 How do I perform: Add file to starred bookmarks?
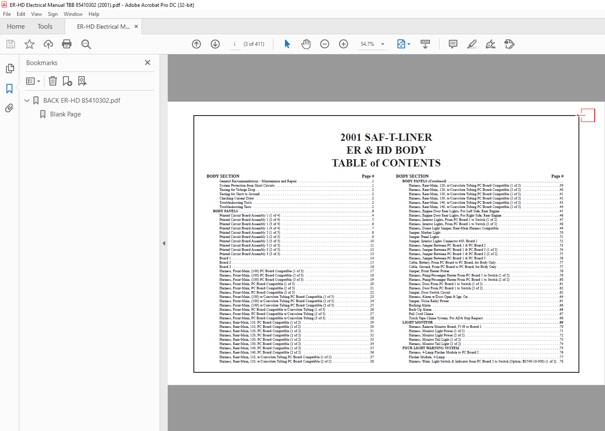click(x=30, y=44)
